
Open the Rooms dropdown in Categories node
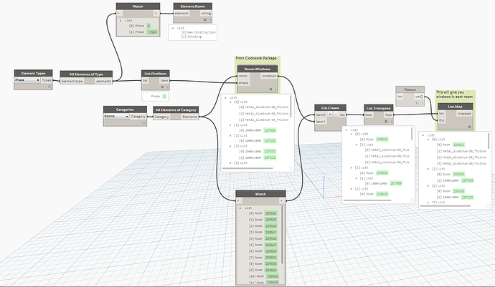(116, 116)
